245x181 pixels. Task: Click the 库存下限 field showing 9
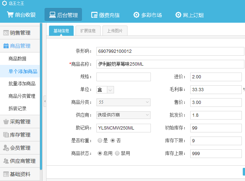(216, 141)
